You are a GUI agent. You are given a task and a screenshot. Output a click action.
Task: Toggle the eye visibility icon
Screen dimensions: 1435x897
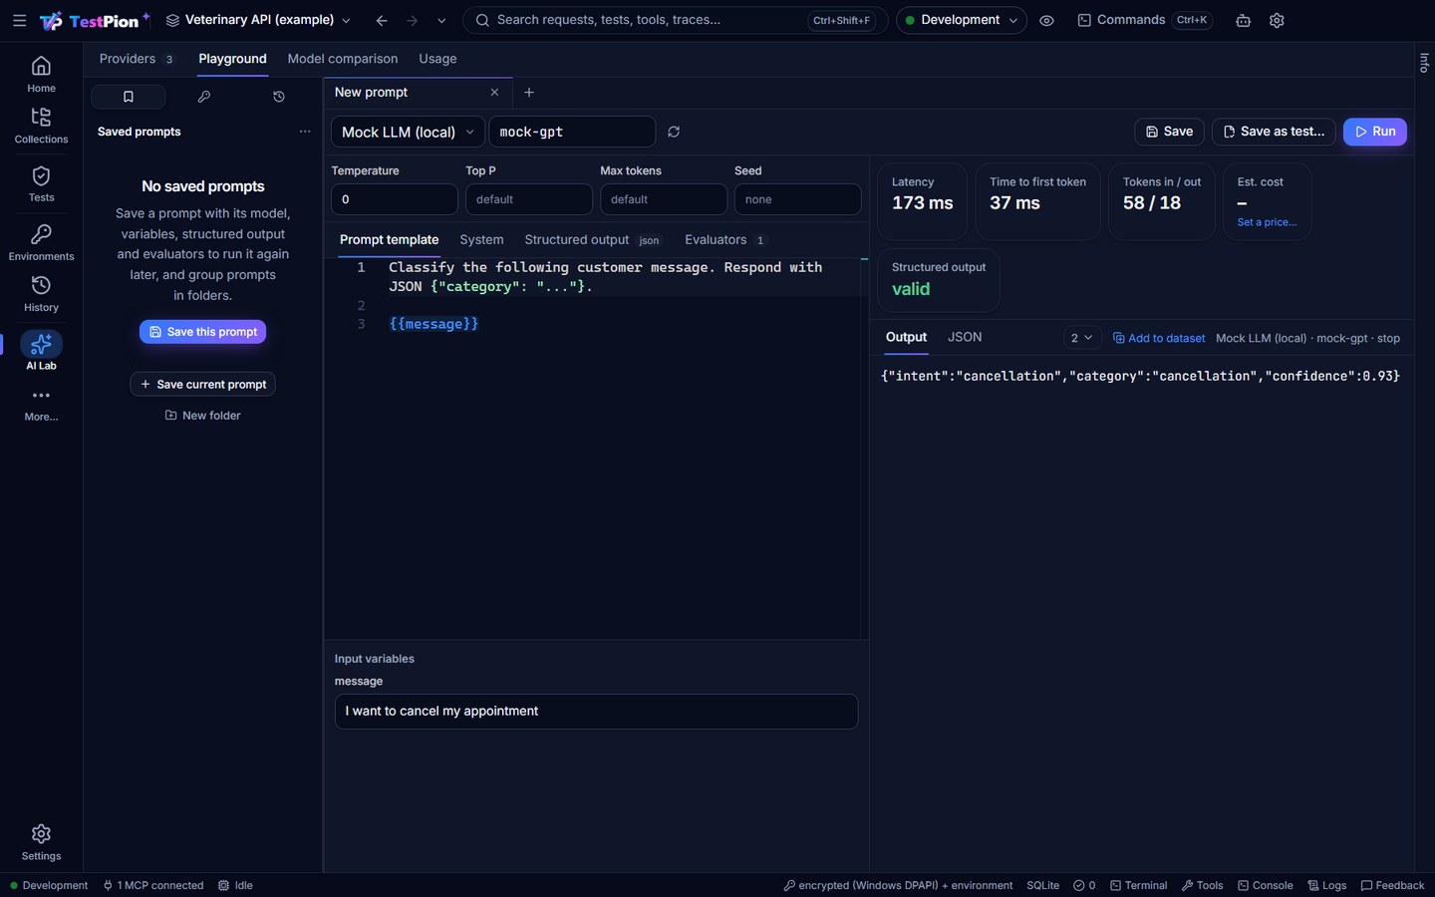[1046, 20]
